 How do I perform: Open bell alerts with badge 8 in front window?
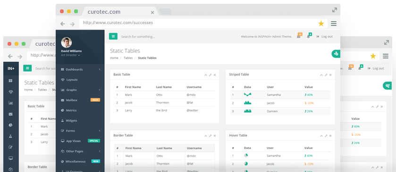click(x=309, y=35)
